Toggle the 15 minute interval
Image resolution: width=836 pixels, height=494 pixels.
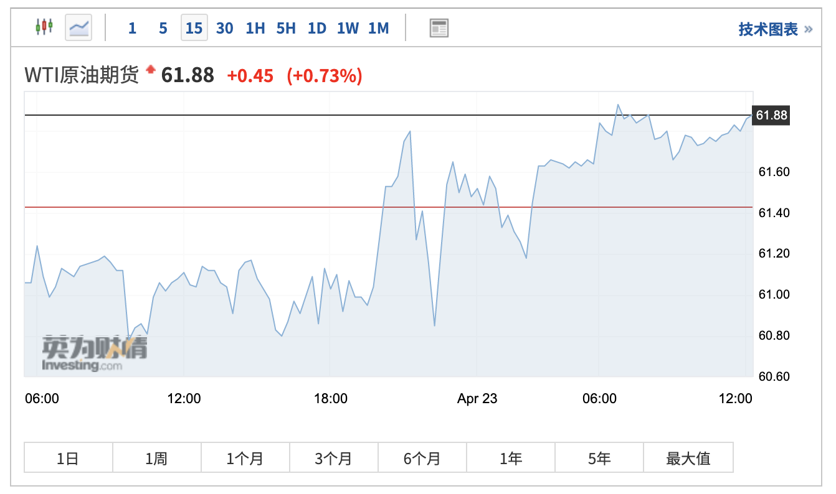click(x=194, y=28)
